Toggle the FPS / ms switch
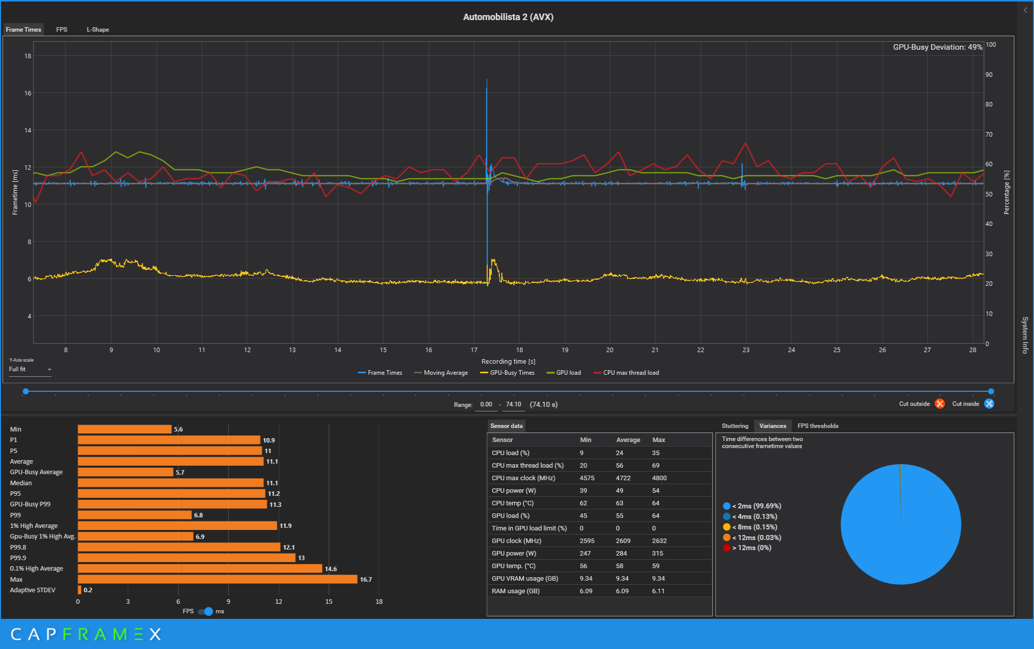The image size is (1034, 649). point(205,611)
